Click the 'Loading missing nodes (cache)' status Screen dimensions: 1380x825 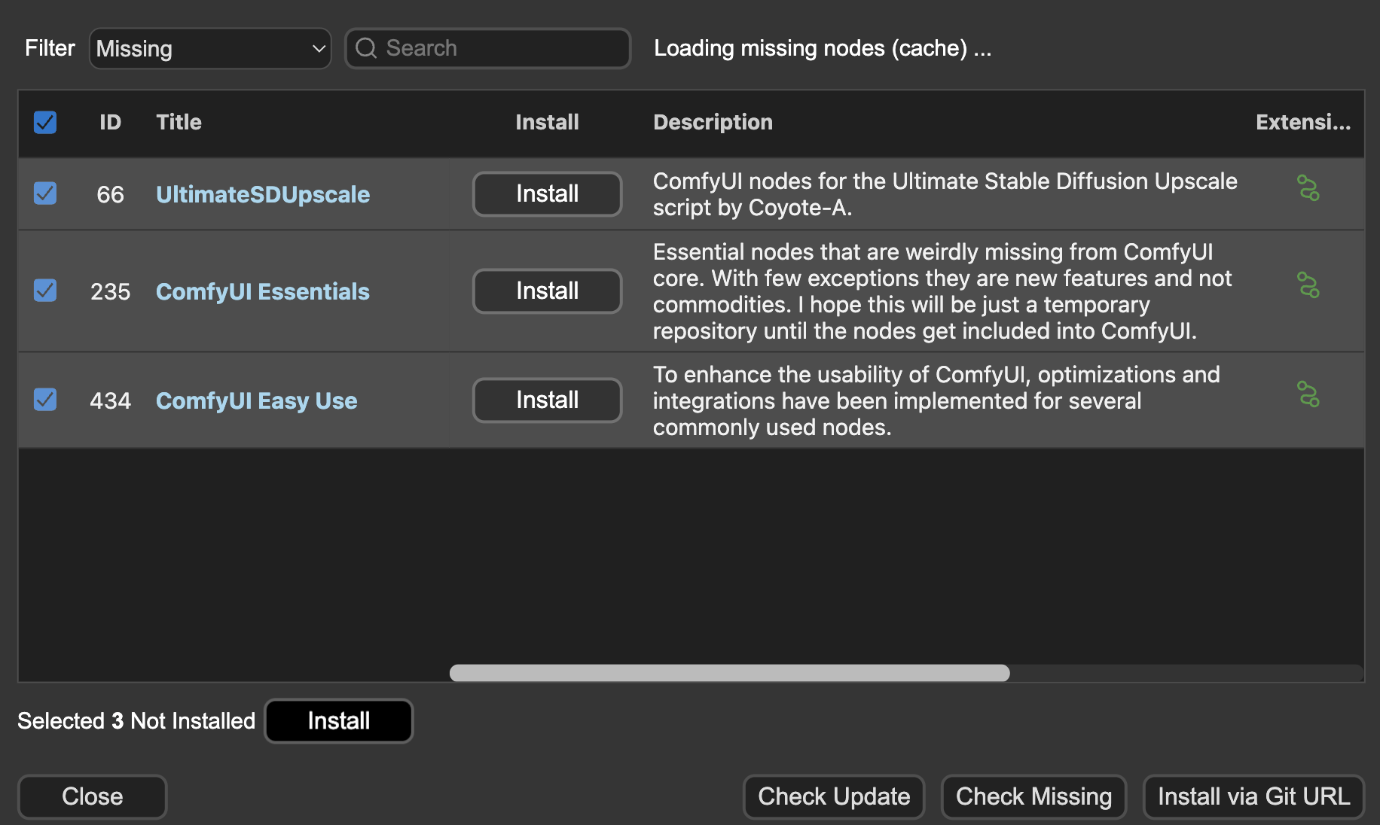[x=823, y=48]
